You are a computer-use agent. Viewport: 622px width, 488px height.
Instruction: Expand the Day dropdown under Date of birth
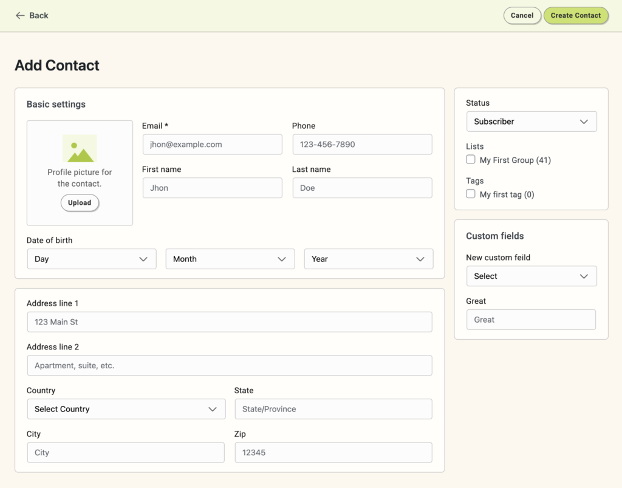pos(91,258)
